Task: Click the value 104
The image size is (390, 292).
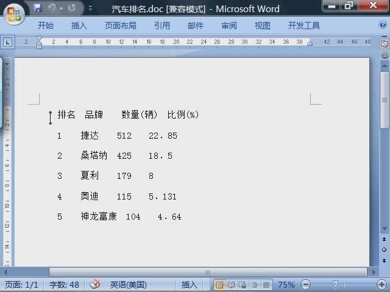Action: pos(133,217)
